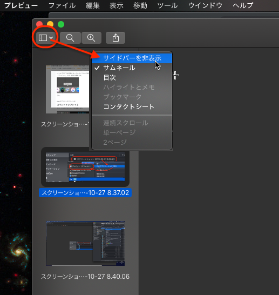
Task: Select サイドバーを非表示 menu entry
Action: [132, 58]
